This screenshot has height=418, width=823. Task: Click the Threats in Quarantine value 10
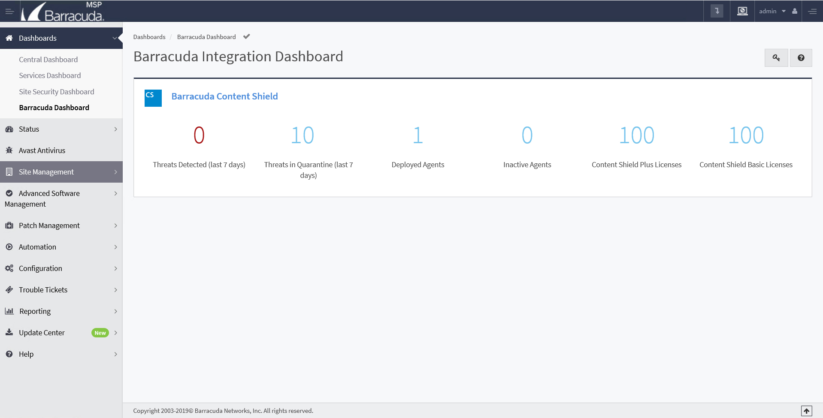point(303,135)
